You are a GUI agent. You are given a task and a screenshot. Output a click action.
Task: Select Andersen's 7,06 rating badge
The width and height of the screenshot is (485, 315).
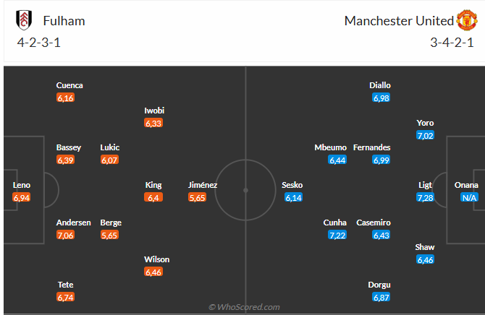pyautogui.click(x=65, y=235)
